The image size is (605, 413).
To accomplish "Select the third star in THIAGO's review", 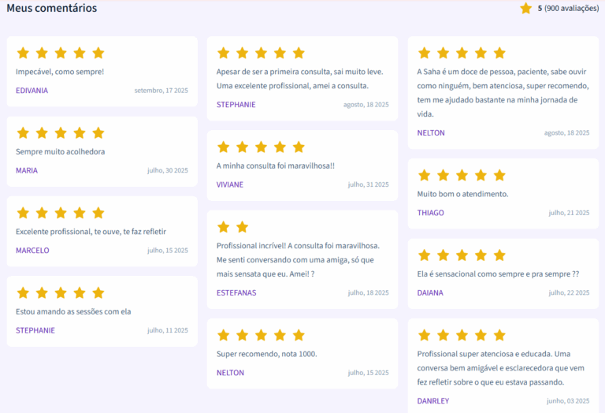I will coord(462,175).
